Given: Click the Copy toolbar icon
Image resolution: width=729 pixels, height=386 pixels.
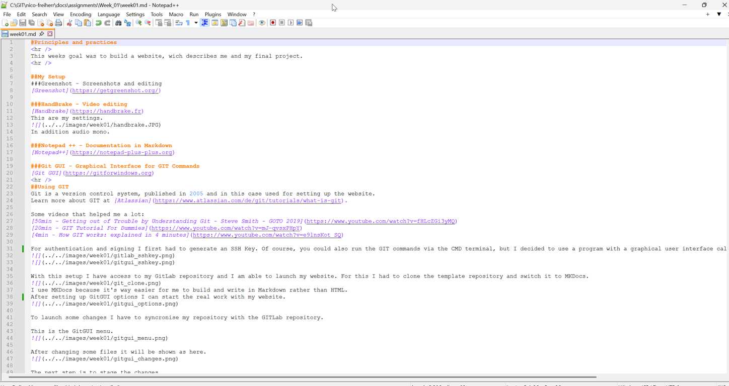Looking at the screenshot, I should (x=79, y=23).
